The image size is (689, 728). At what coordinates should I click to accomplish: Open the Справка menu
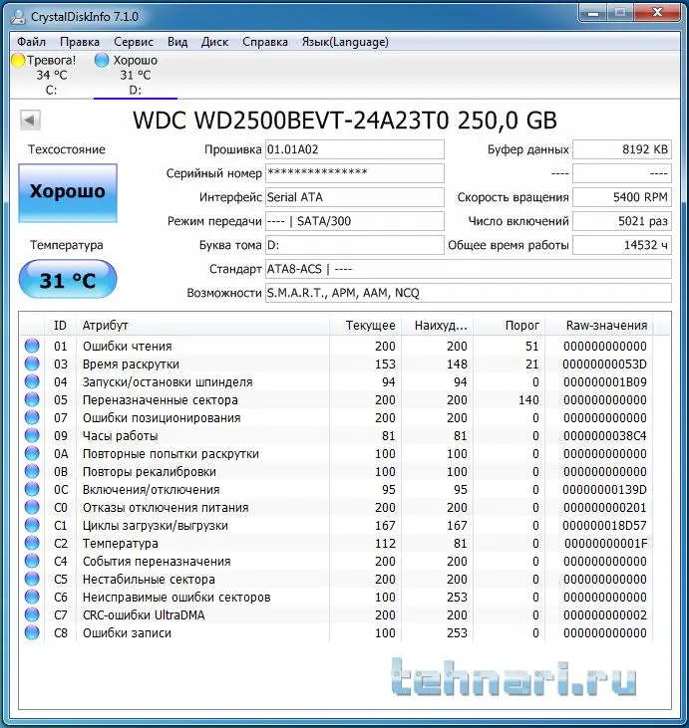[x=265, y=42]
